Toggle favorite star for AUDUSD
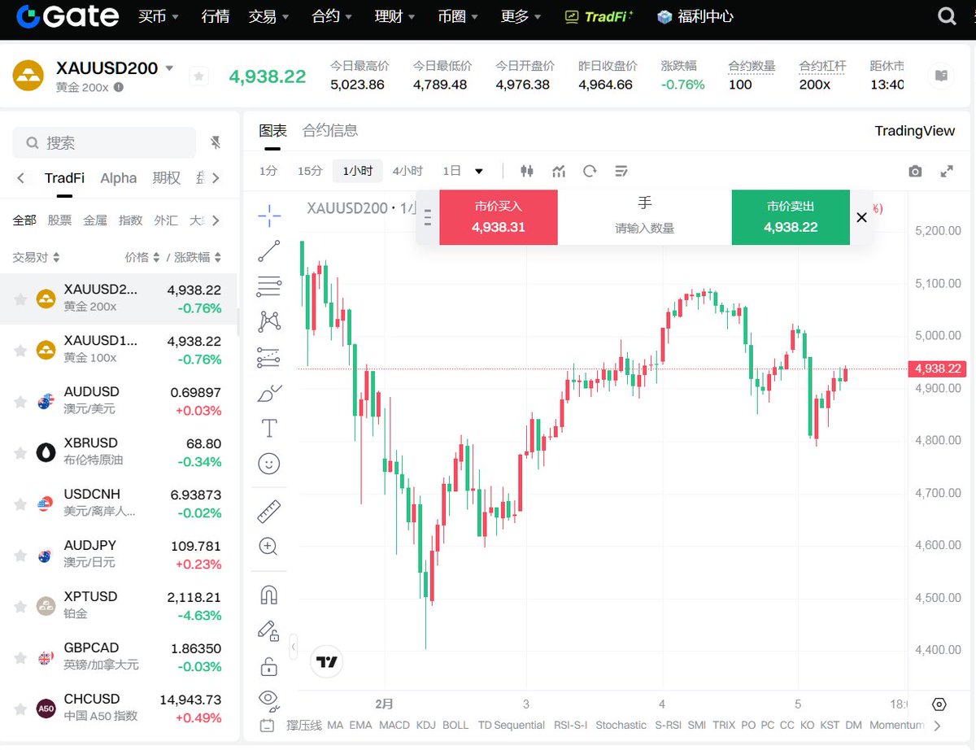The width and height of the screenshot is (976, 750). (20, 401)
